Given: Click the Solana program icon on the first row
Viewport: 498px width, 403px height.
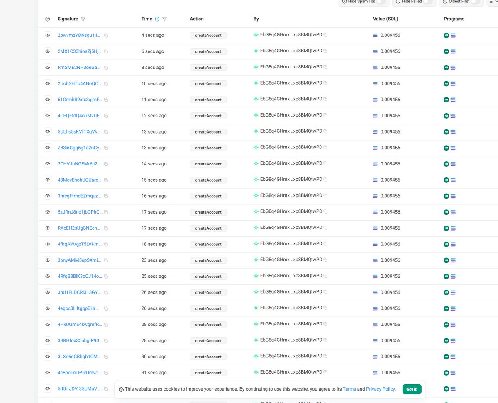Looking at the screenshot, I should 453,35.
